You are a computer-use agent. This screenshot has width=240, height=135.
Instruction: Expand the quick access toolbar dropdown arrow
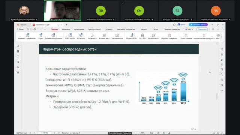pos(45,29)
